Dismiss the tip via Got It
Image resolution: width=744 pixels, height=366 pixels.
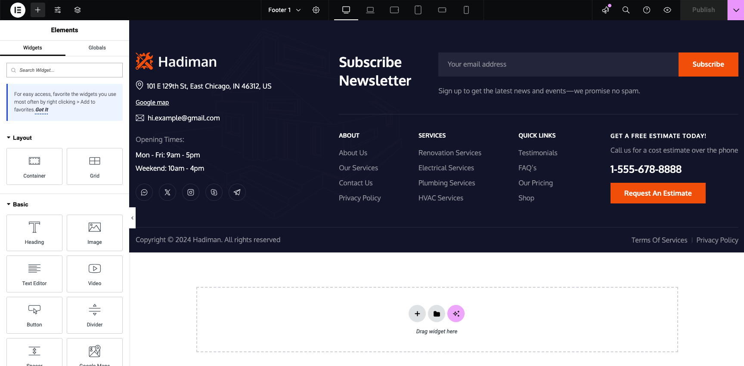pyautogui.click(x=42, y=110)
